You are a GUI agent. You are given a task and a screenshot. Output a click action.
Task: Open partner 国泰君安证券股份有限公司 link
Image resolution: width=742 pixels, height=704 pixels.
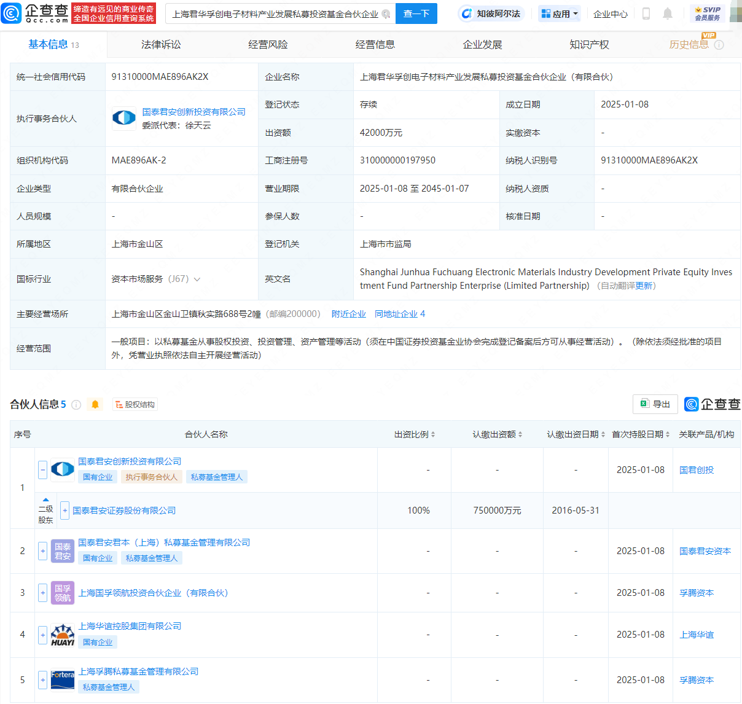tap(124, 510)
